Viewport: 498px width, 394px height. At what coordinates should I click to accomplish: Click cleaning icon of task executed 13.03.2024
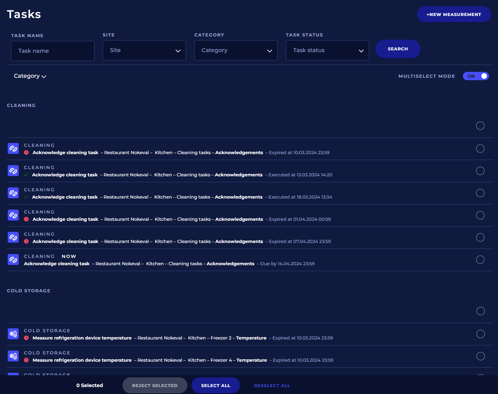(x=13, y=171)
